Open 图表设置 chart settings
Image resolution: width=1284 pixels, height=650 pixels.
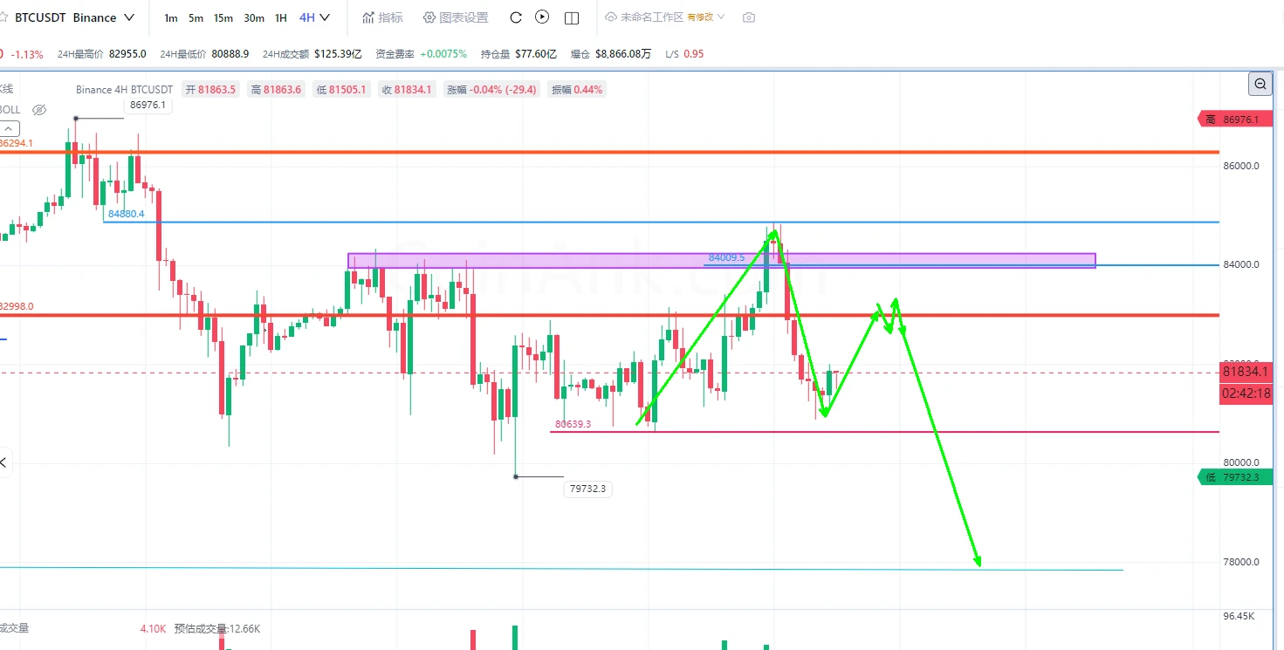[456, 17]
